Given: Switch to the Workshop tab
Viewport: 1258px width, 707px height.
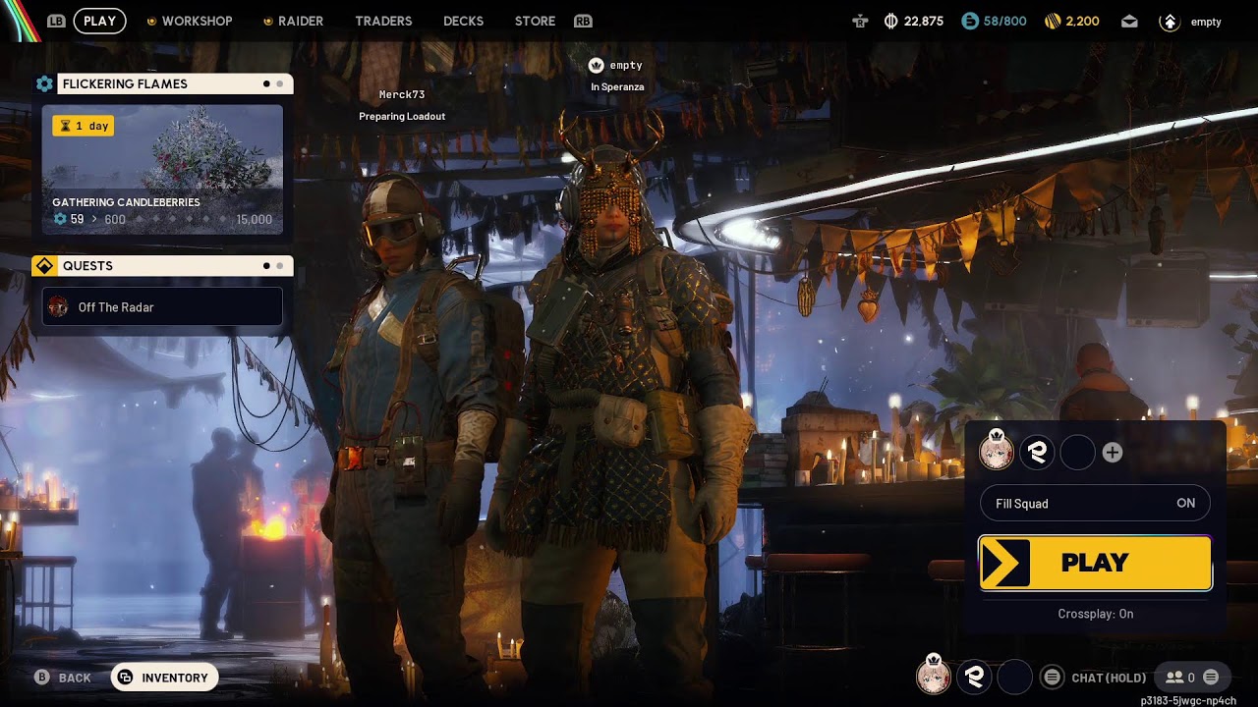Looking at the screenshot, I should point(197,21).
